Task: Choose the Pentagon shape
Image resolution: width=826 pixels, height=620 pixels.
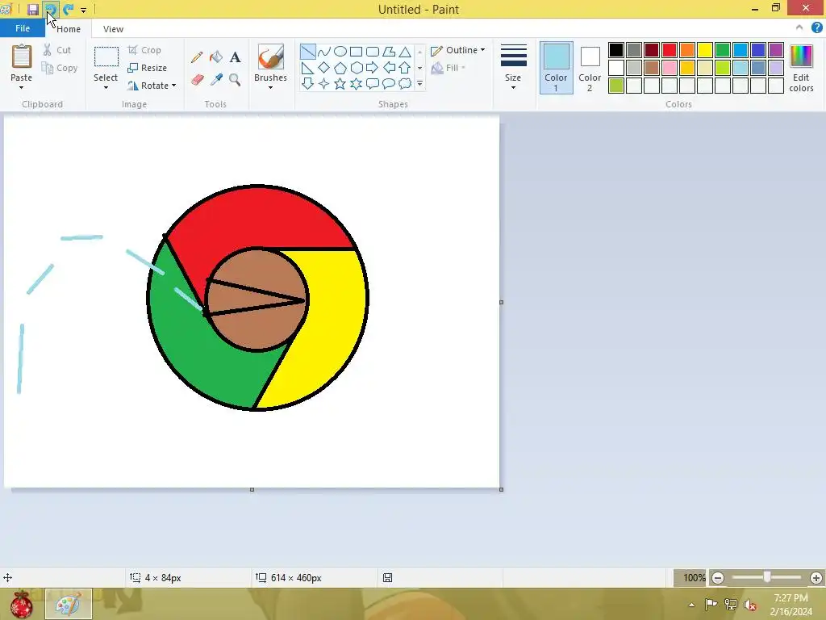Action: coord(340,68)
